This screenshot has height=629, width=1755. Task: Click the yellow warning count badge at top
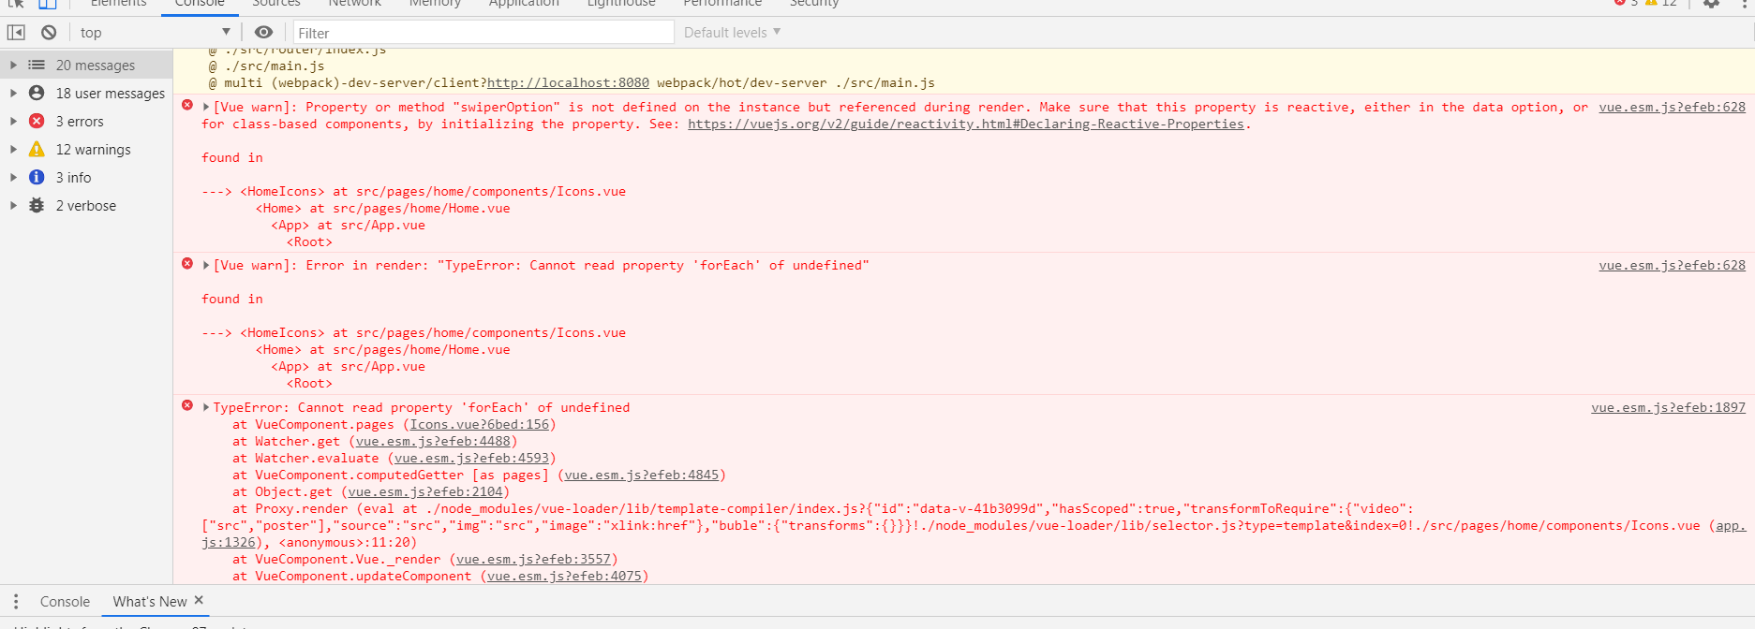click(x=1661, y=4)
